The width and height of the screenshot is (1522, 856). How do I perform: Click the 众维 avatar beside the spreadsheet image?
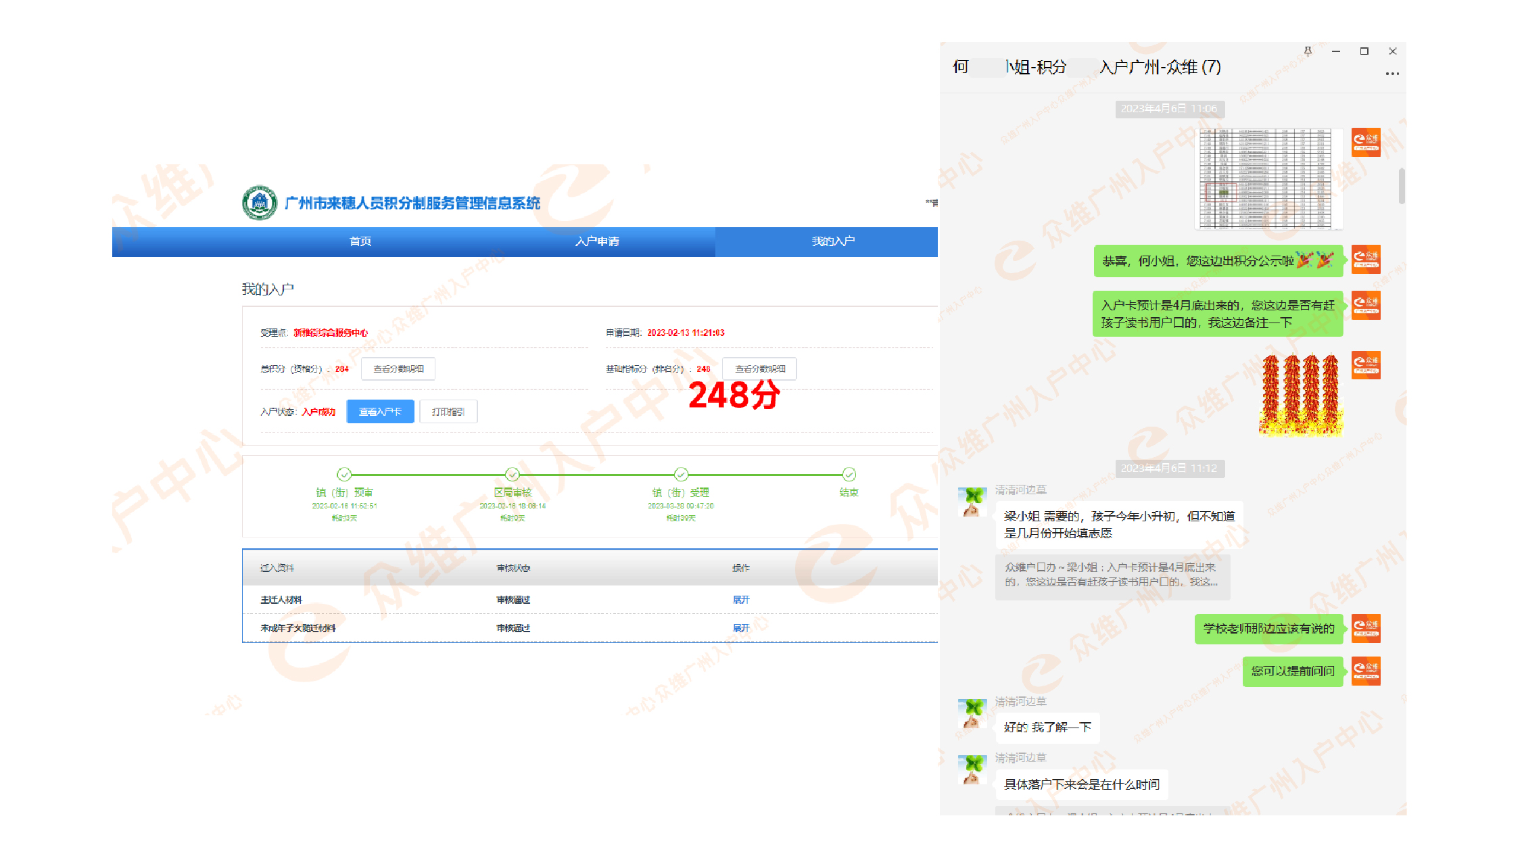[1366, 142]
